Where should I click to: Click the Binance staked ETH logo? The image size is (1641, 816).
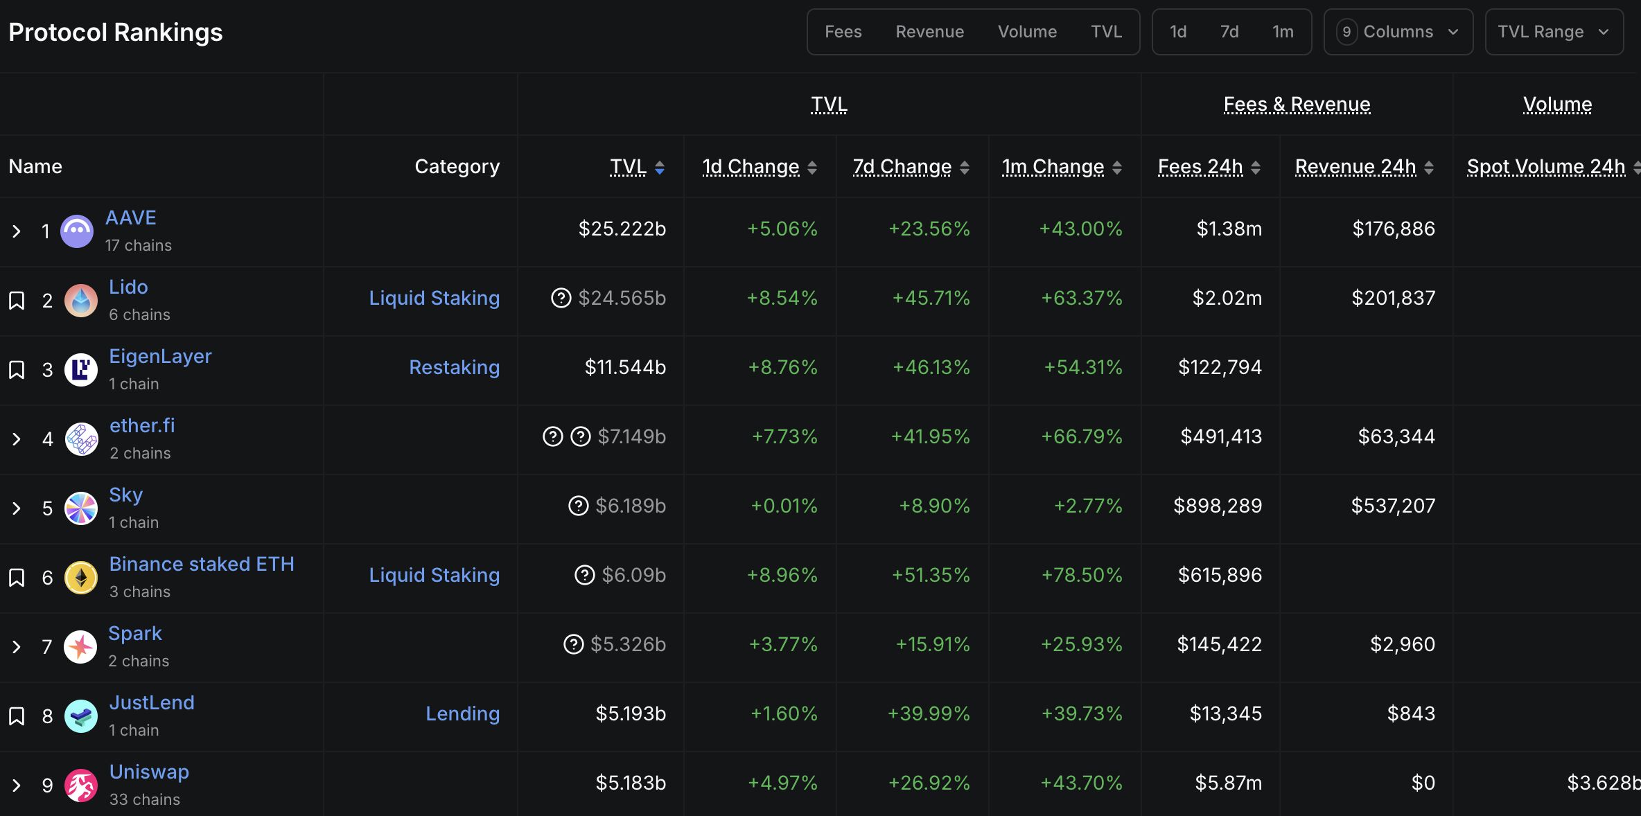pos(81,578)
